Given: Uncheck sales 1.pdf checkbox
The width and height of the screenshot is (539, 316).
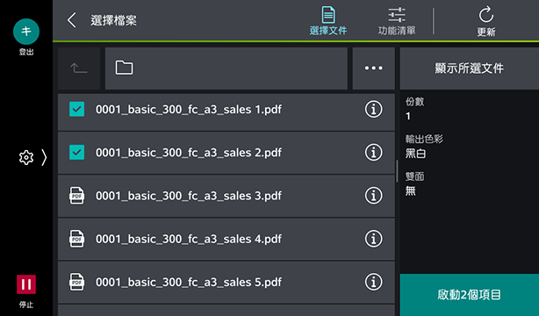Looking at the screenshot, I should tap(76, 110).
